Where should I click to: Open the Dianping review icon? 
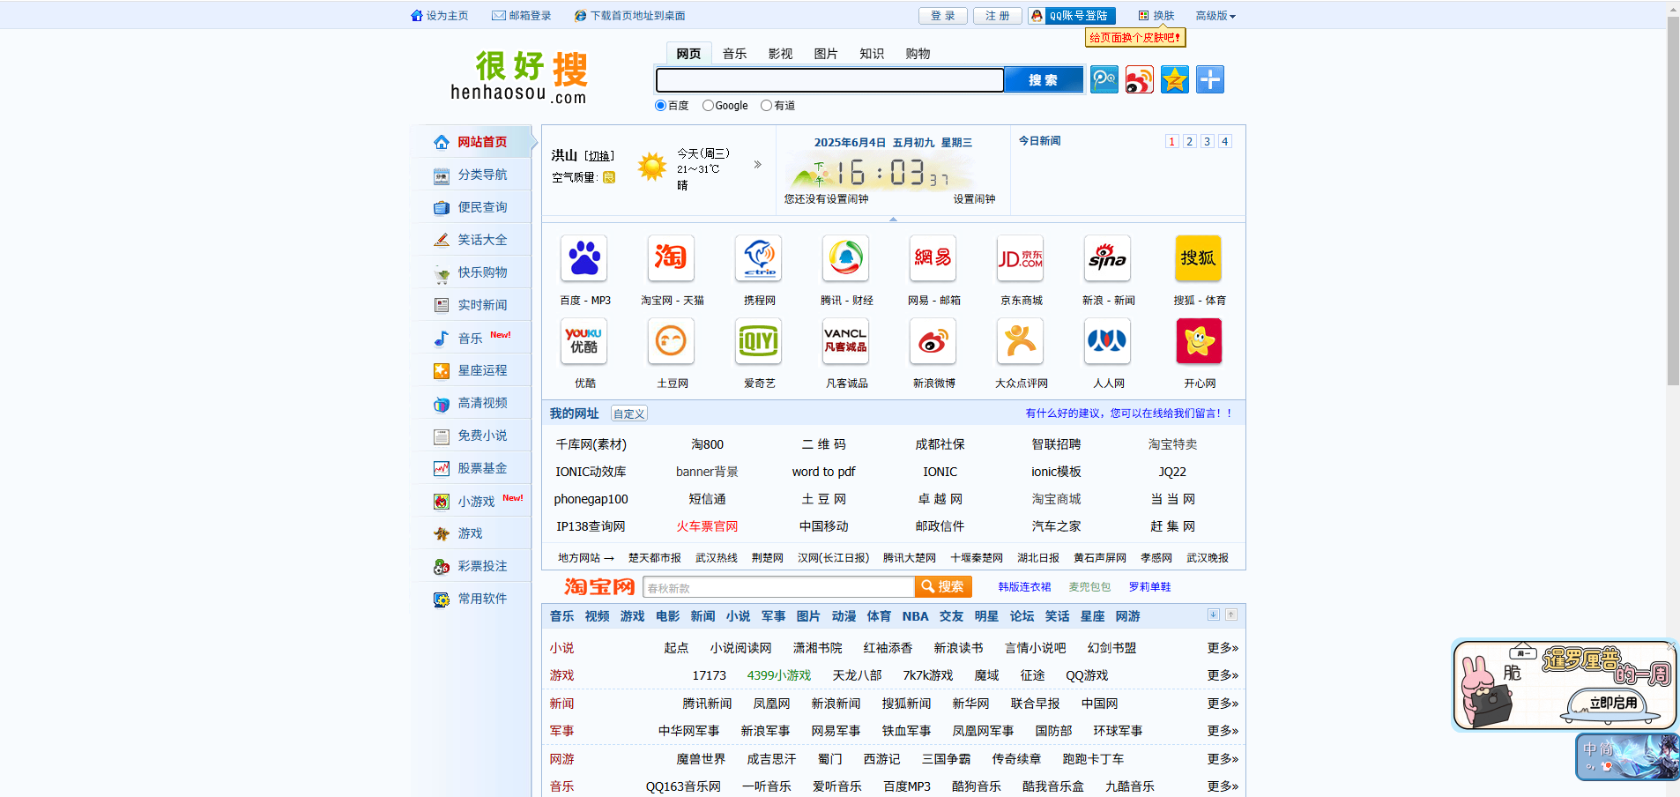point(1020,340)
